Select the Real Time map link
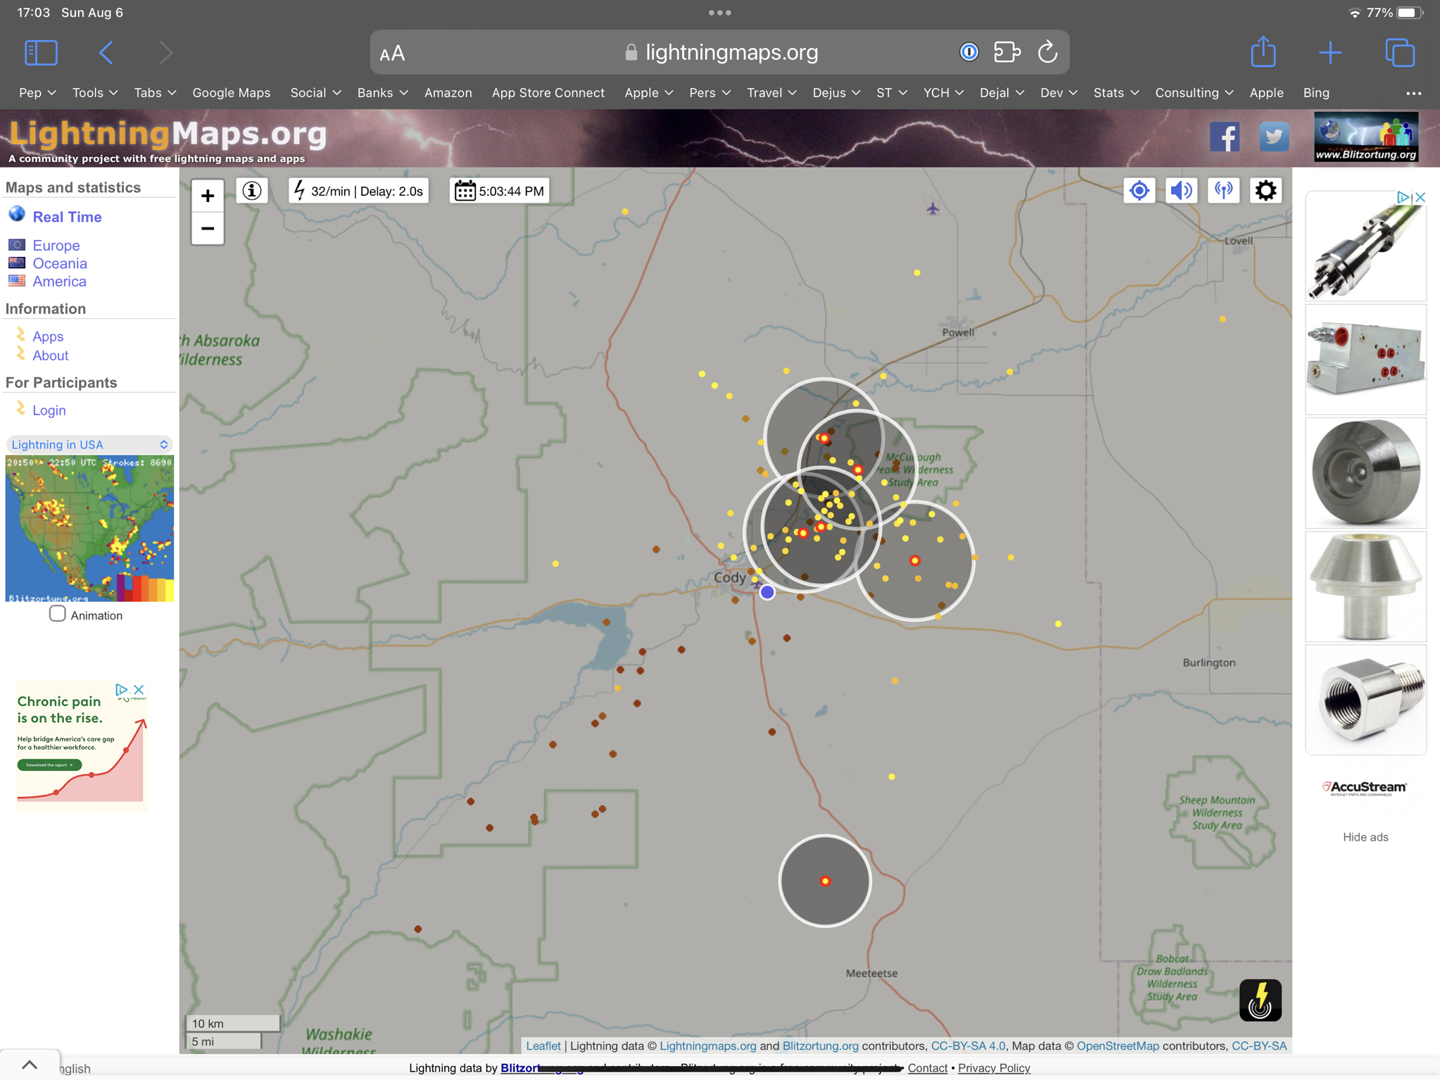1440x1080 pixels. tap(67, 217)
